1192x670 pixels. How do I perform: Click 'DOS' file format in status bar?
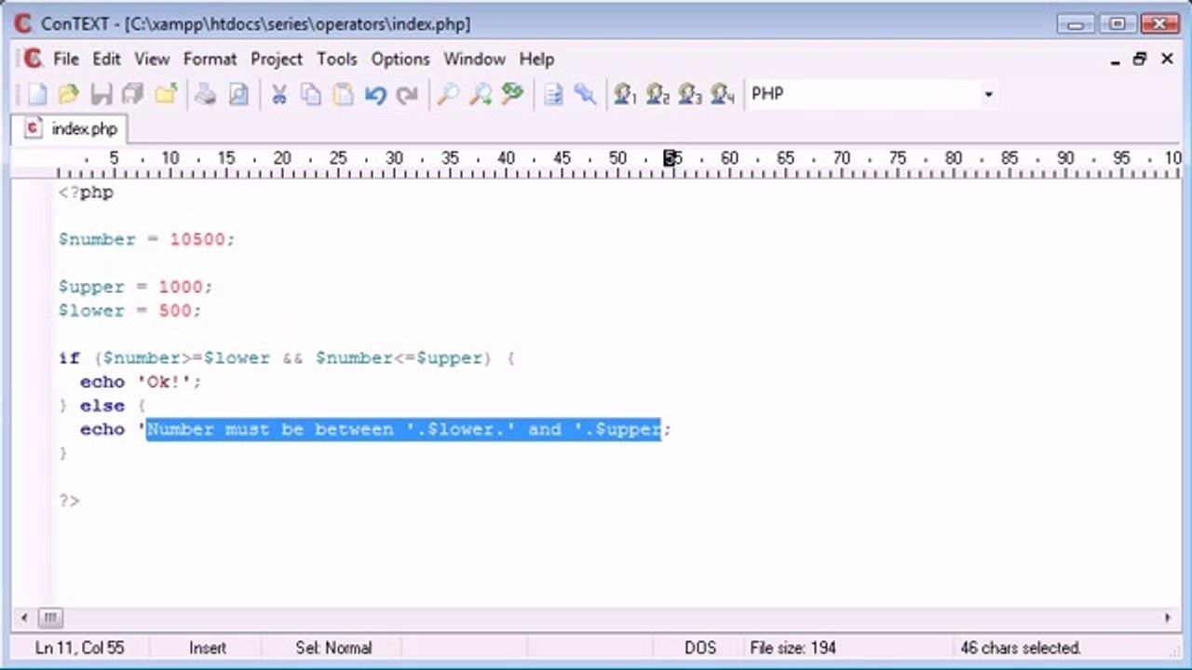pos(701,648)
